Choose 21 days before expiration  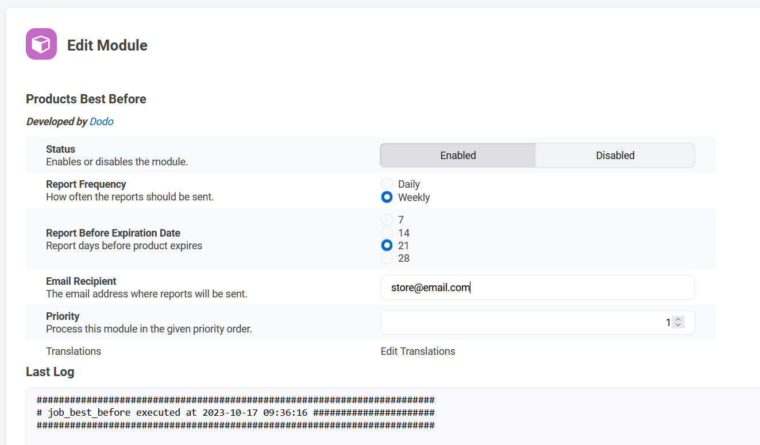(x=387, y=245)
